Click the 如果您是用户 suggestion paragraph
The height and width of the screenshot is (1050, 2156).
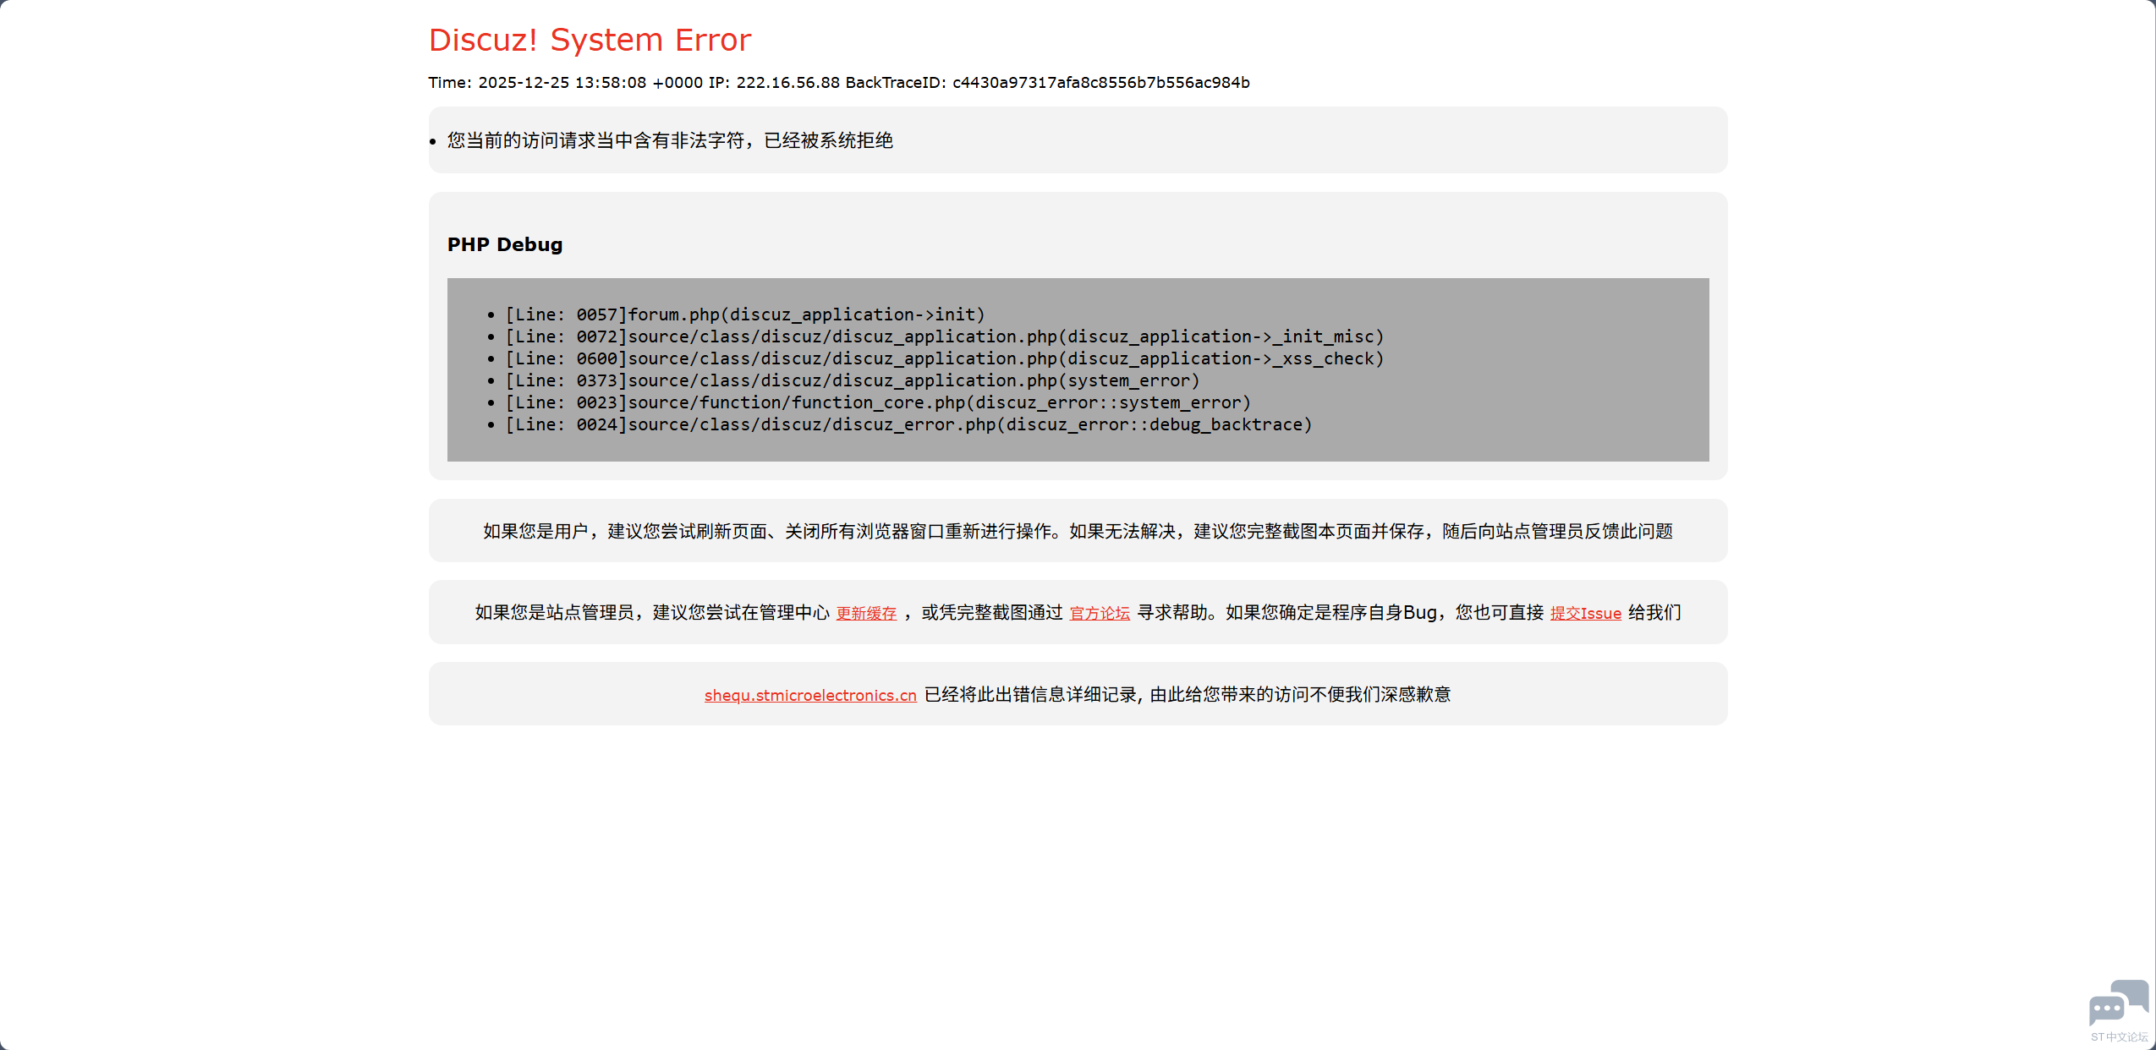point(1078,531)
